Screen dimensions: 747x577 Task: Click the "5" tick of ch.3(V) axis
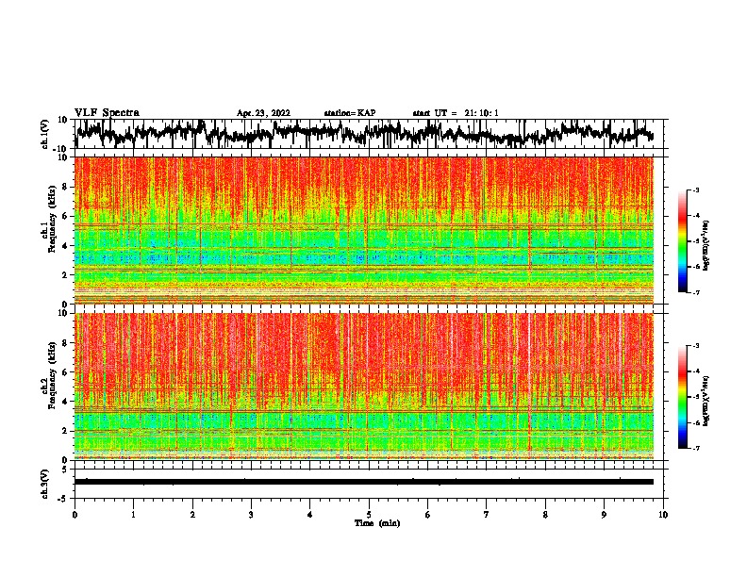coord(65,470)
